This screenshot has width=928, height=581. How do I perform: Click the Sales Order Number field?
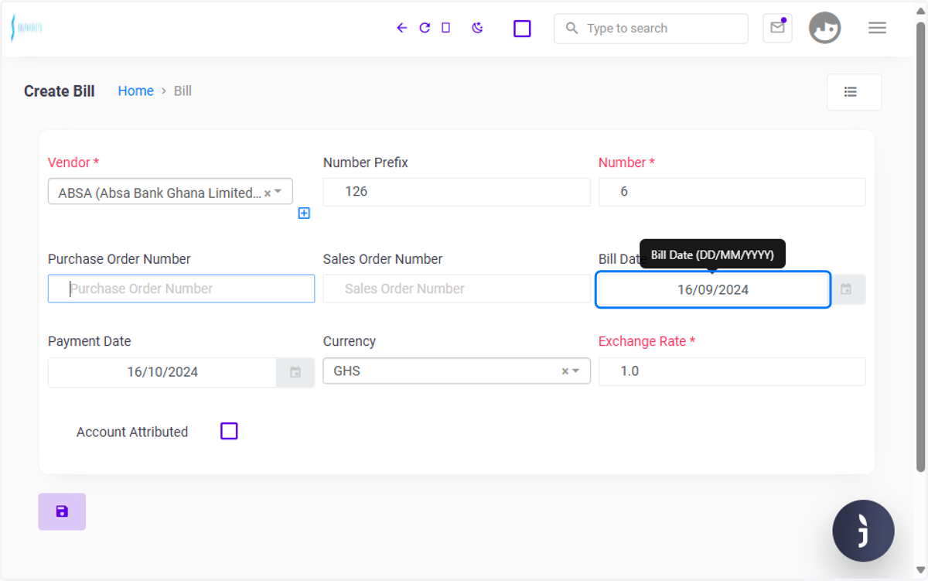[x=456, y=289]
